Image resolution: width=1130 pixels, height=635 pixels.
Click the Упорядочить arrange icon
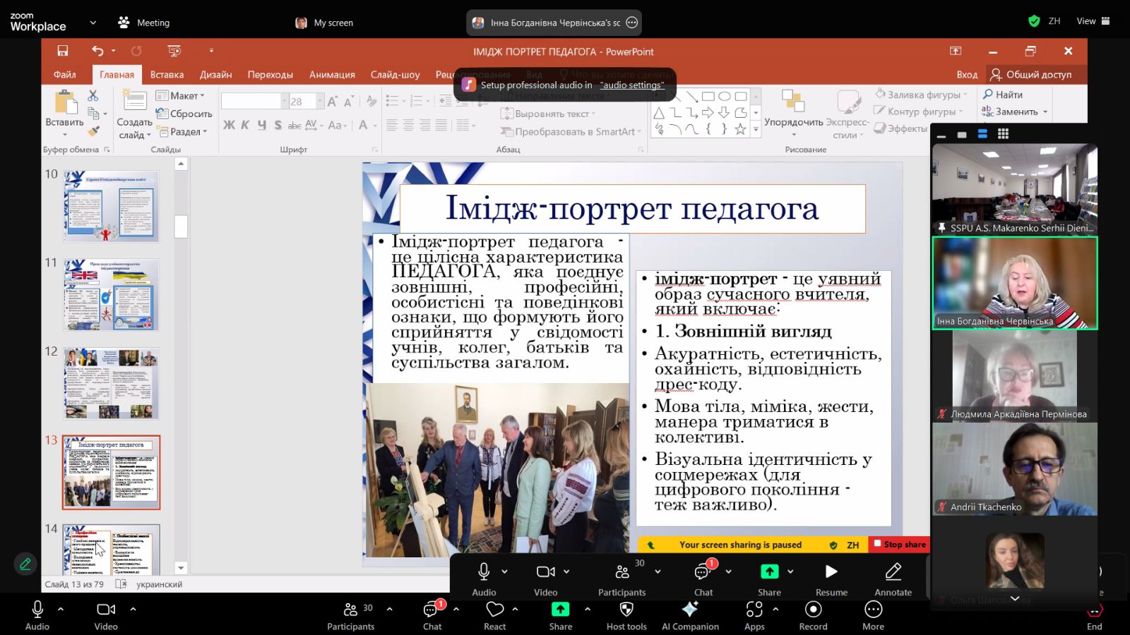[x=792, y=101]
